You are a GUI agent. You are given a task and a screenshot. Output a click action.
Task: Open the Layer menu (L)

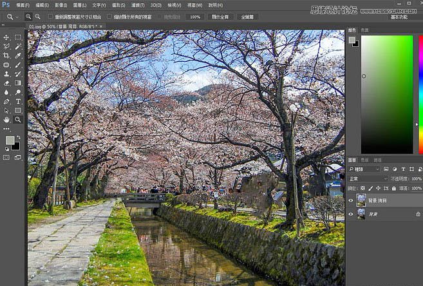[x=80, y=5]
